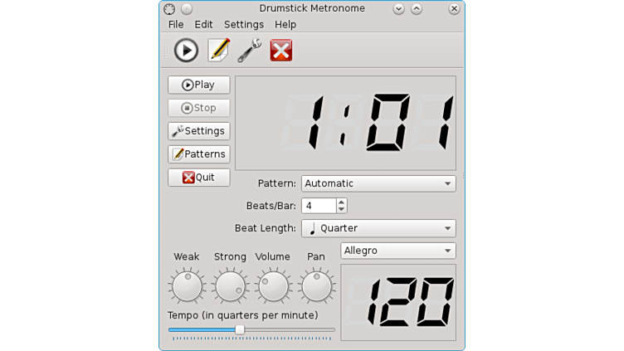This screenshot has width=624, height=351.
Task: Open the Allegro tempo preset dropdown
Action: click(397, 251)
